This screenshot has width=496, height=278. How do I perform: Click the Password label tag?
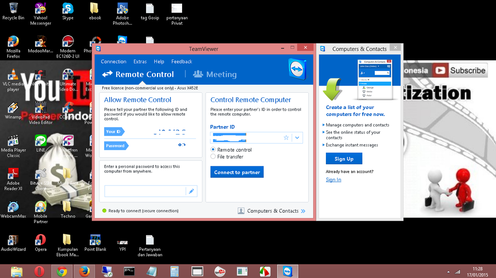point(116,146)
